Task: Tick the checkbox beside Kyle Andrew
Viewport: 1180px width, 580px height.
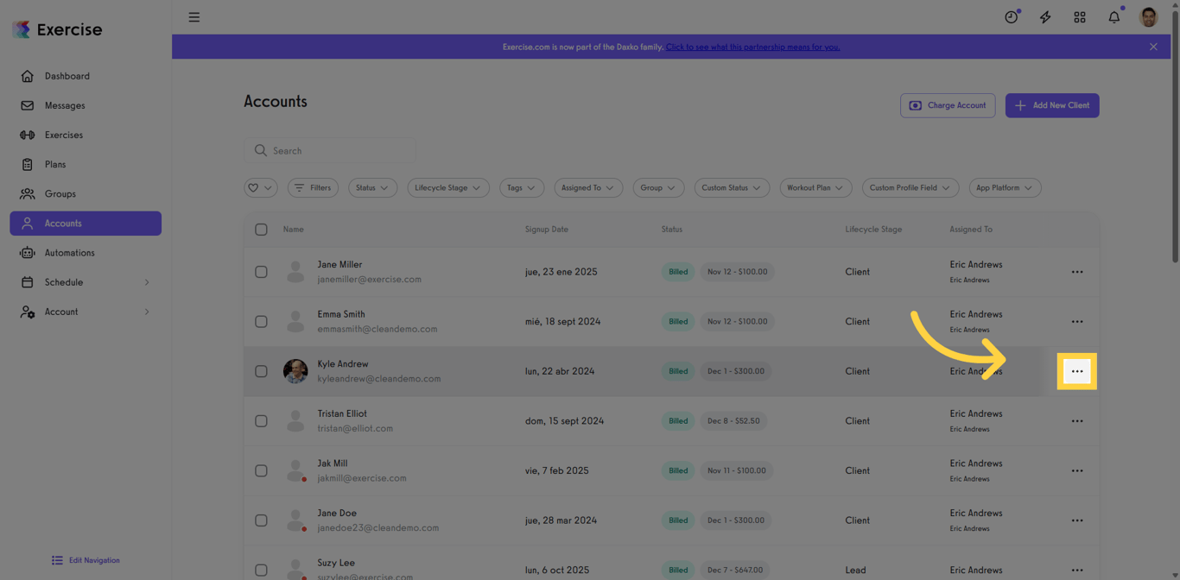Action: coord(261,370)
